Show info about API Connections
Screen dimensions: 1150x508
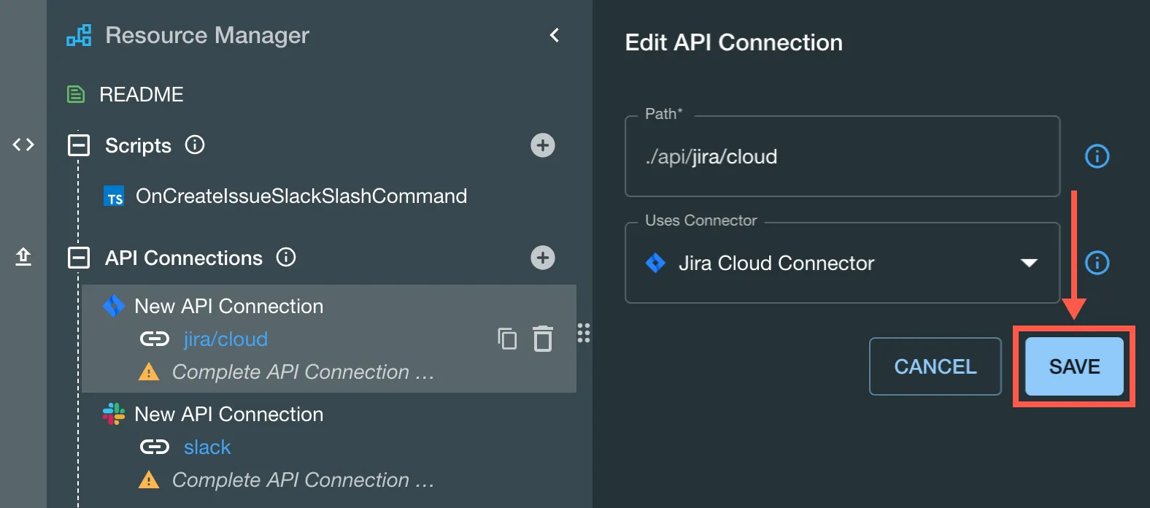(286, 257)
